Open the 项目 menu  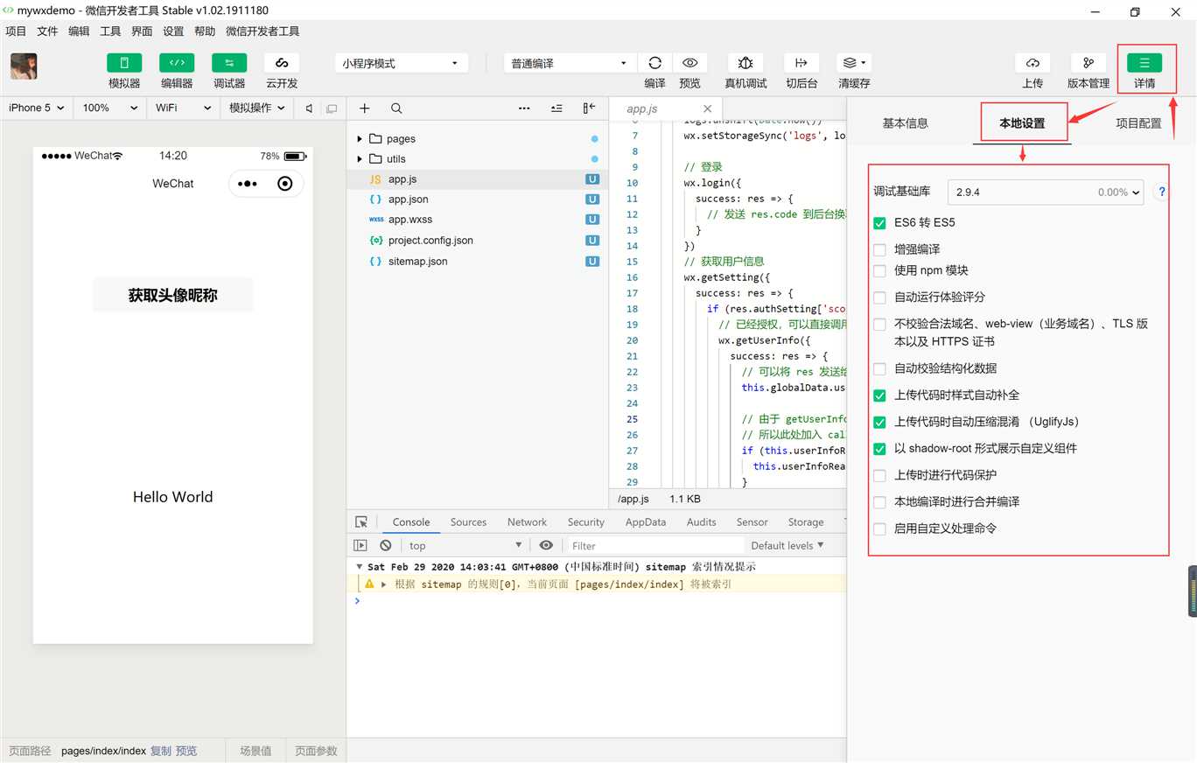16,31
